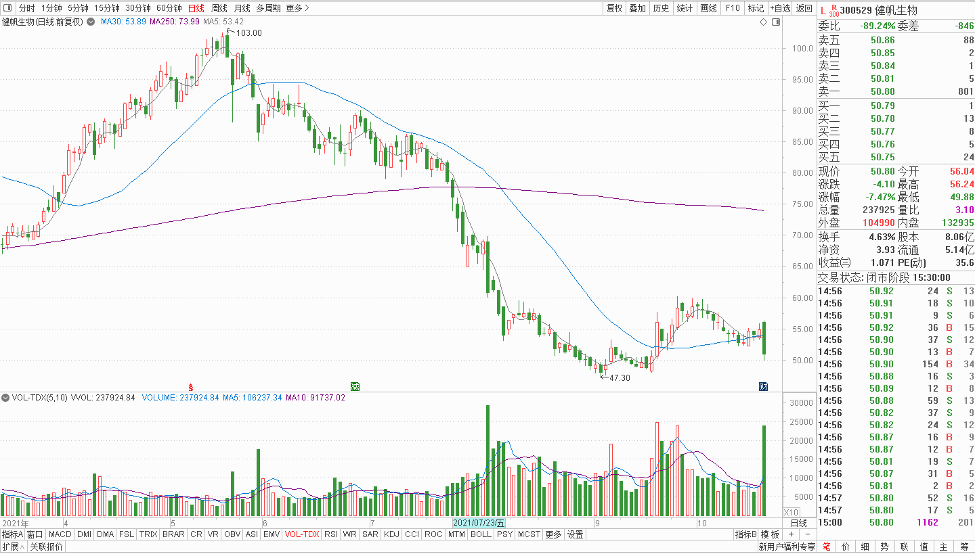Click the 103.00 high price label
975x554 pixels.
coord(248,32)
